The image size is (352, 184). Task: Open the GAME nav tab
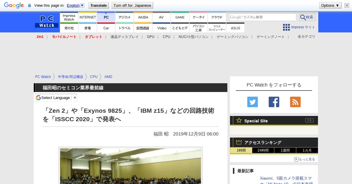click(x=180, y=17)
